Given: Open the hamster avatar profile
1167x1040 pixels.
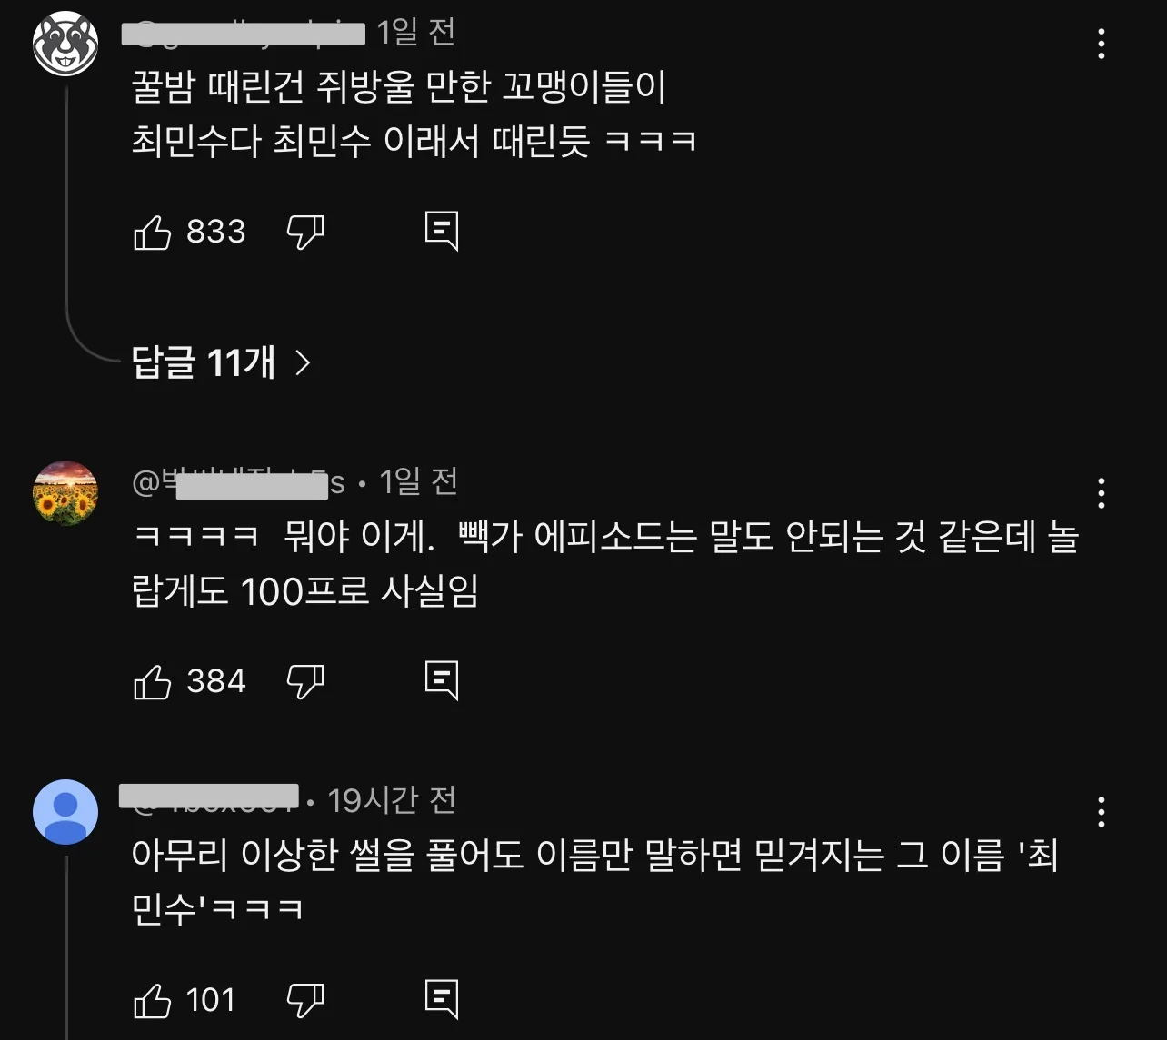Looking at the screenshot, I should coord(65,44).
